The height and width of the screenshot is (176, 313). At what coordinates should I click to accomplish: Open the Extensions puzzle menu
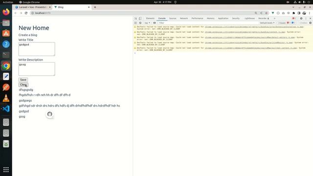(293, 13)
